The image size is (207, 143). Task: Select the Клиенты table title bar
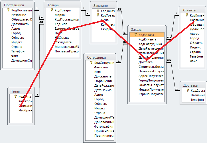click(x=192, y=10)
